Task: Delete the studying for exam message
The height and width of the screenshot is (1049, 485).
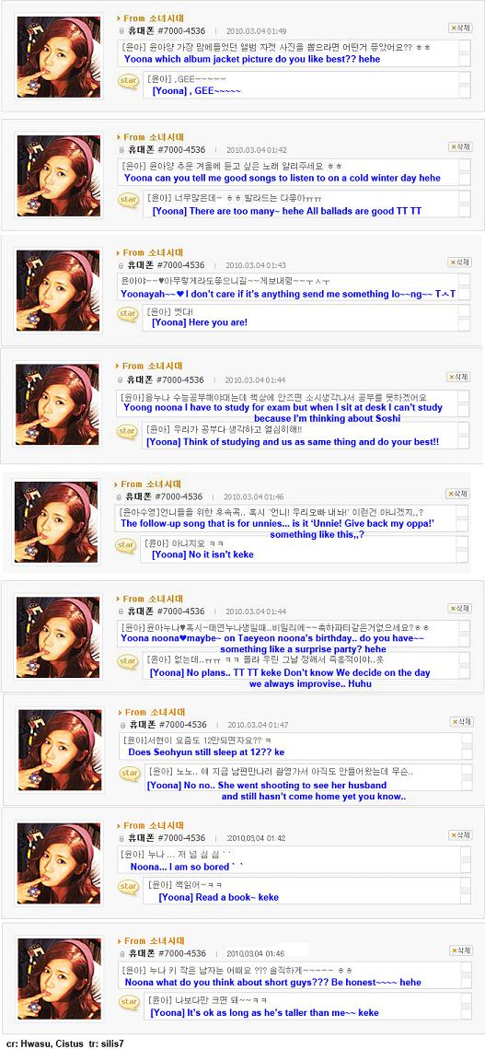Action: coord(459,377)
